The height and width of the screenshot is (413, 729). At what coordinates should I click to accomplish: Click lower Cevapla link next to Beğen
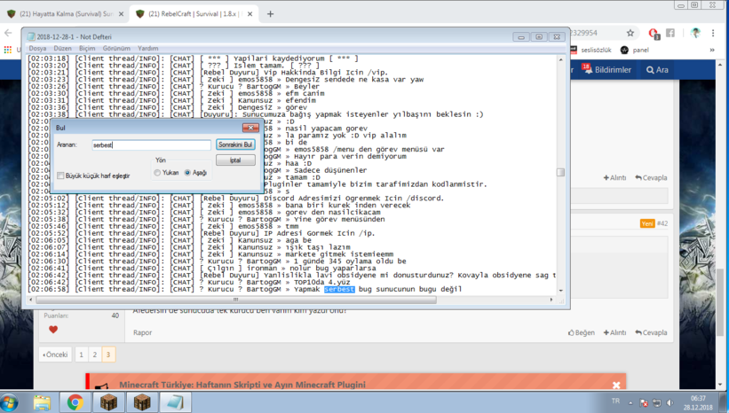(651, 332)
